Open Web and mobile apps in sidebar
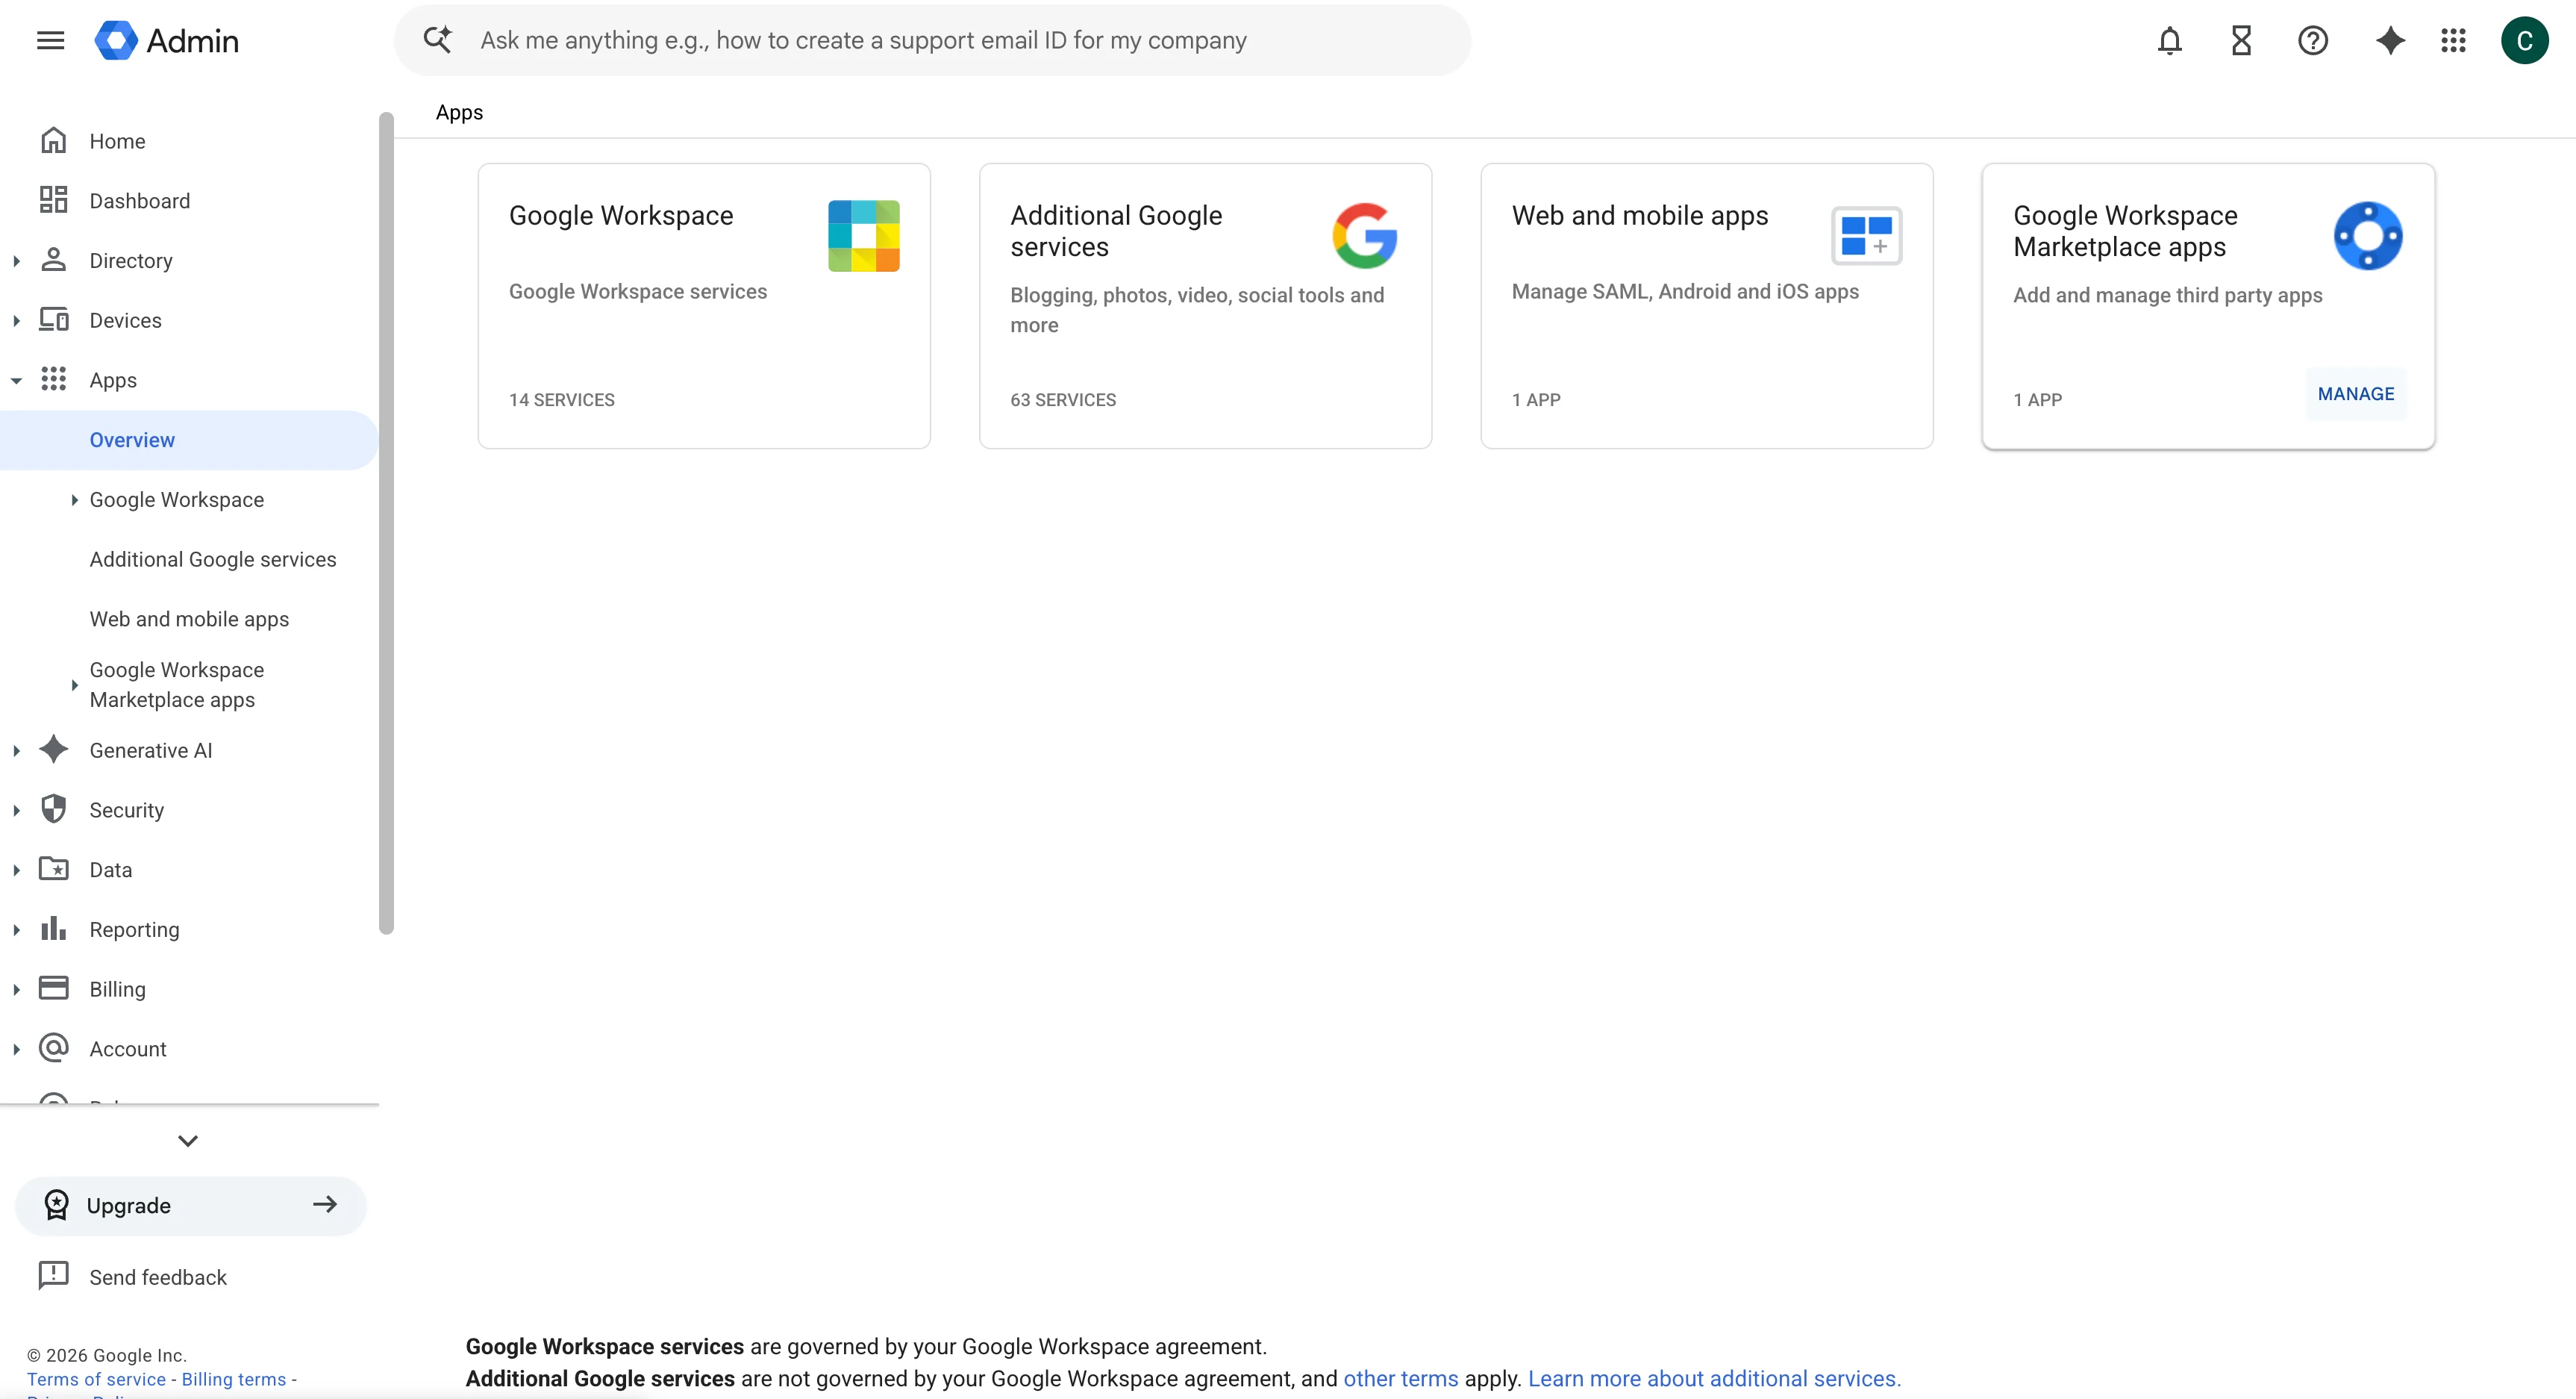2576x1399 pixels. 189,618
